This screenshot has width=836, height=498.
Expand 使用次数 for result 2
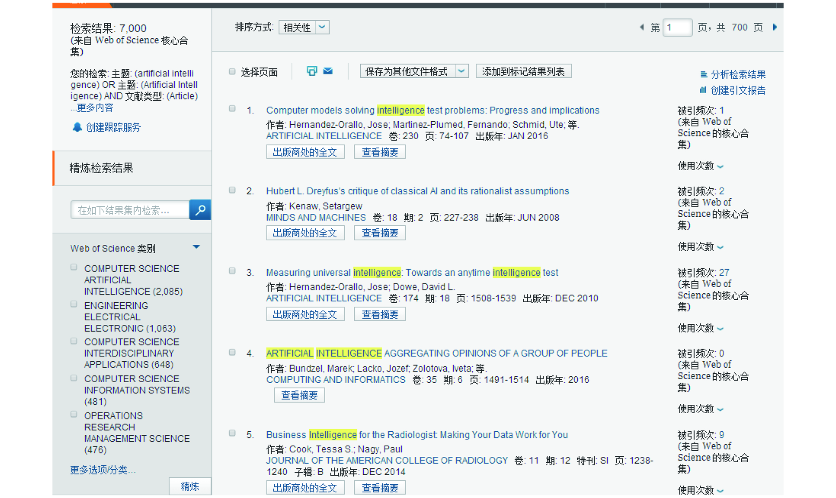[x=700, y=247]
